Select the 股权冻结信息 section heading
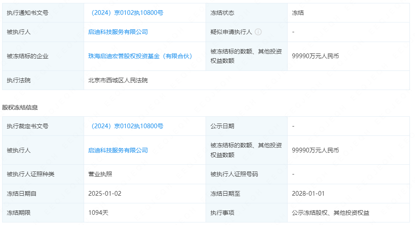 point(20,107)
